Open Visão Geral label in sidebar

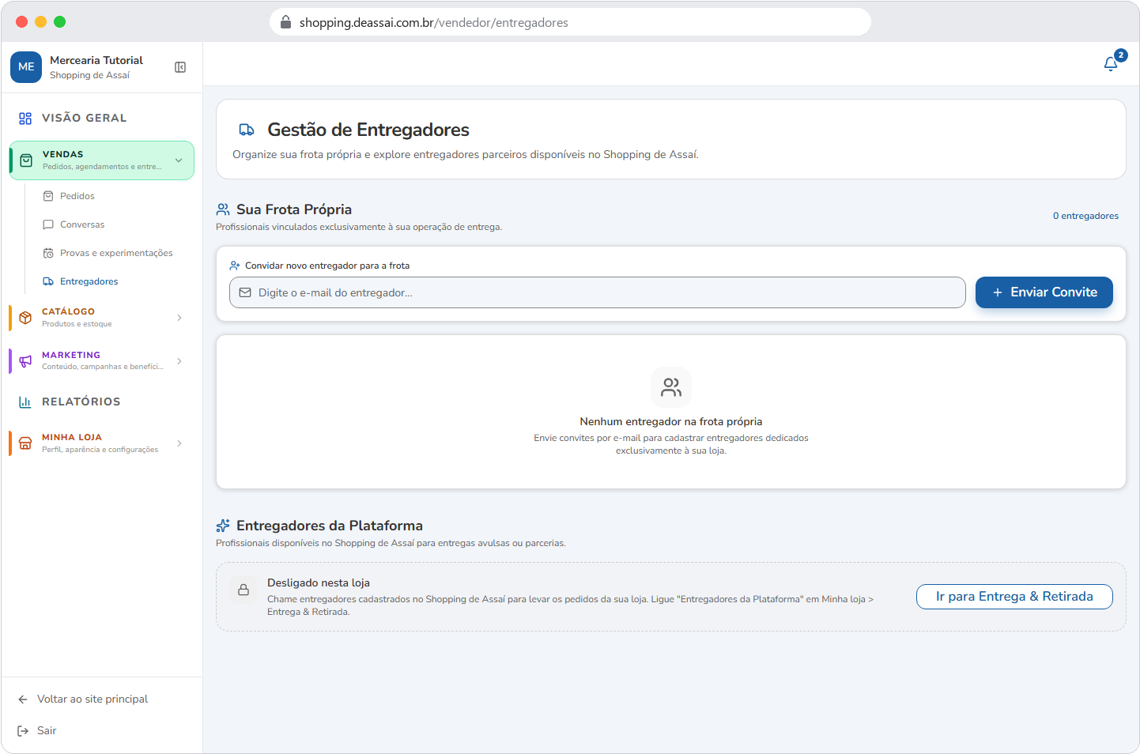coord(84,119)
